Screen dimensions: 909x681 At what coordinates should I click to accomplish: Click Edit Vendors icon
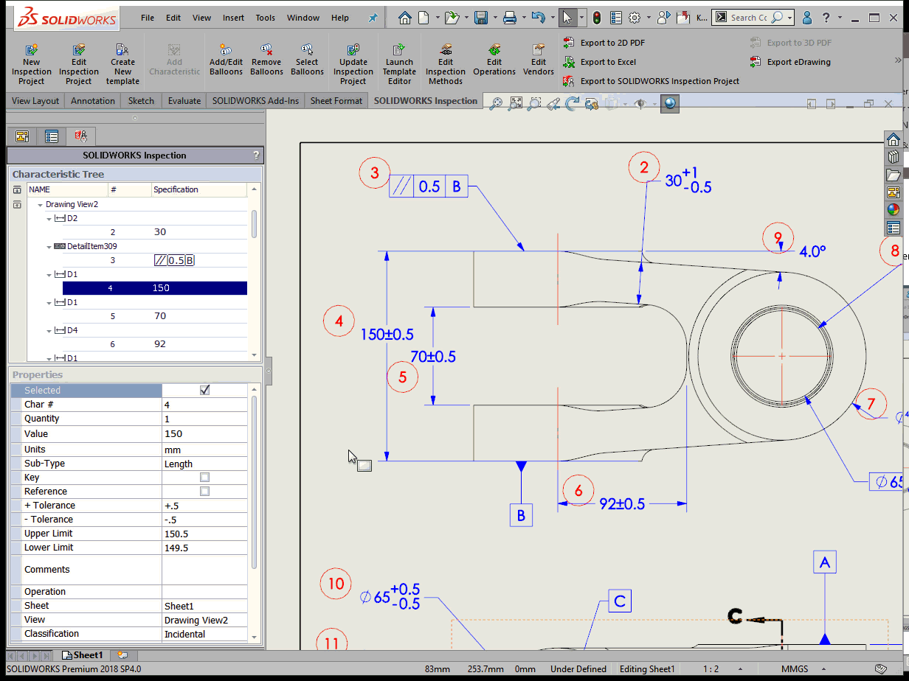click(x=539, y=51)
